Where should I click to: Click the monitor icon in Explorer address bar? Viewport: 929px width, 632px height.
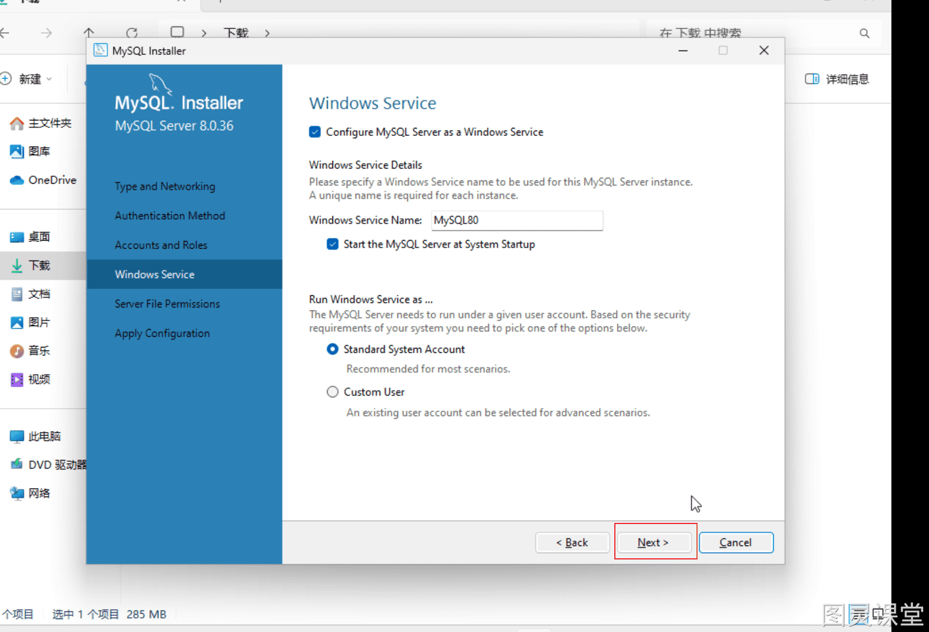(178, 32)
